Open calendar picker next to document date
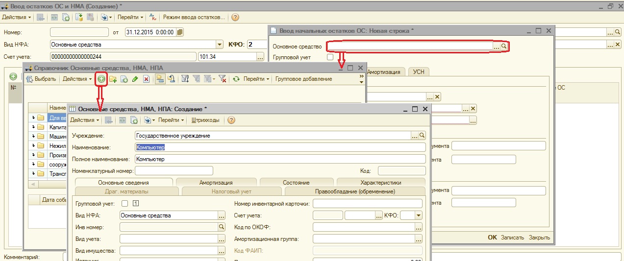This screenshot has height=261, width=624. (x=180, y=32)
